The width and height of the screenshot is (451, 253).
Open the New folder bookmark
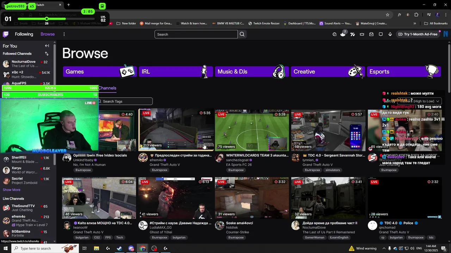coord(126,24)
